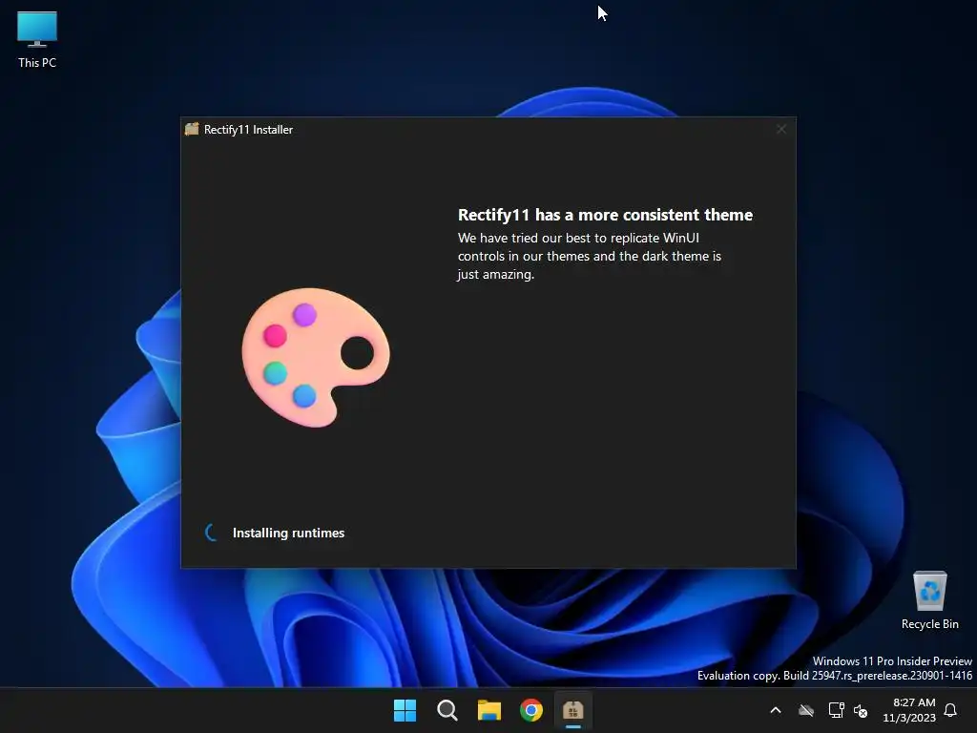977x733 pixels.
Task: Click the paint palette illustration
Action: pos(316,357)
